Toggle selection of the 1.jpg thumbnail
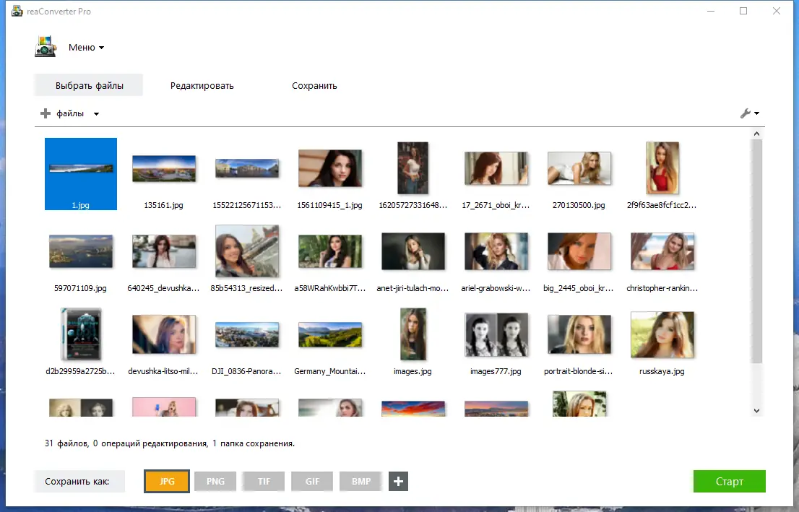The image size is (799, 512). (80, 173)
